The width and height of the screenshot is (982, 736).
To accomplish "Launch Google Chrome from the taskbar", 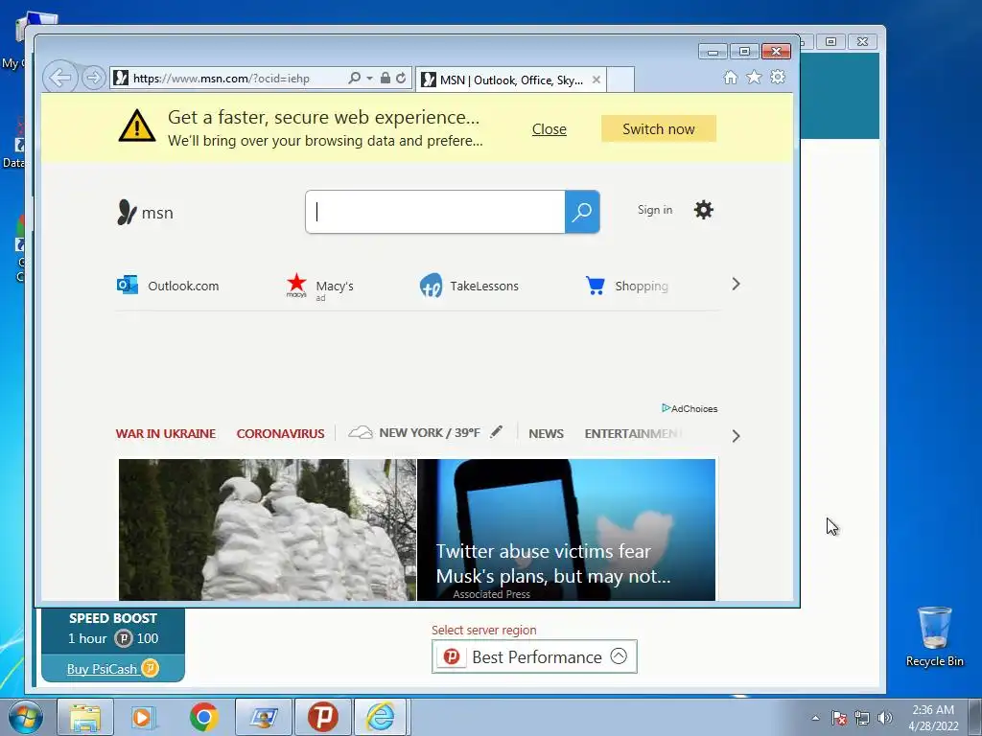I will point(203,717).
